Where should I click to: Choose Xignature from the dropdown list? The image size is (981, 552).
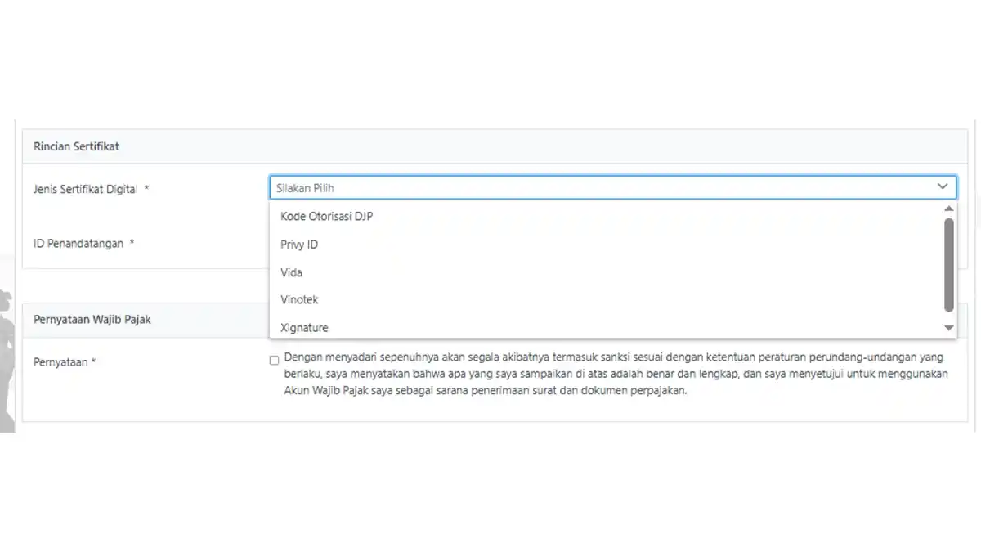(x=304, y=328)
